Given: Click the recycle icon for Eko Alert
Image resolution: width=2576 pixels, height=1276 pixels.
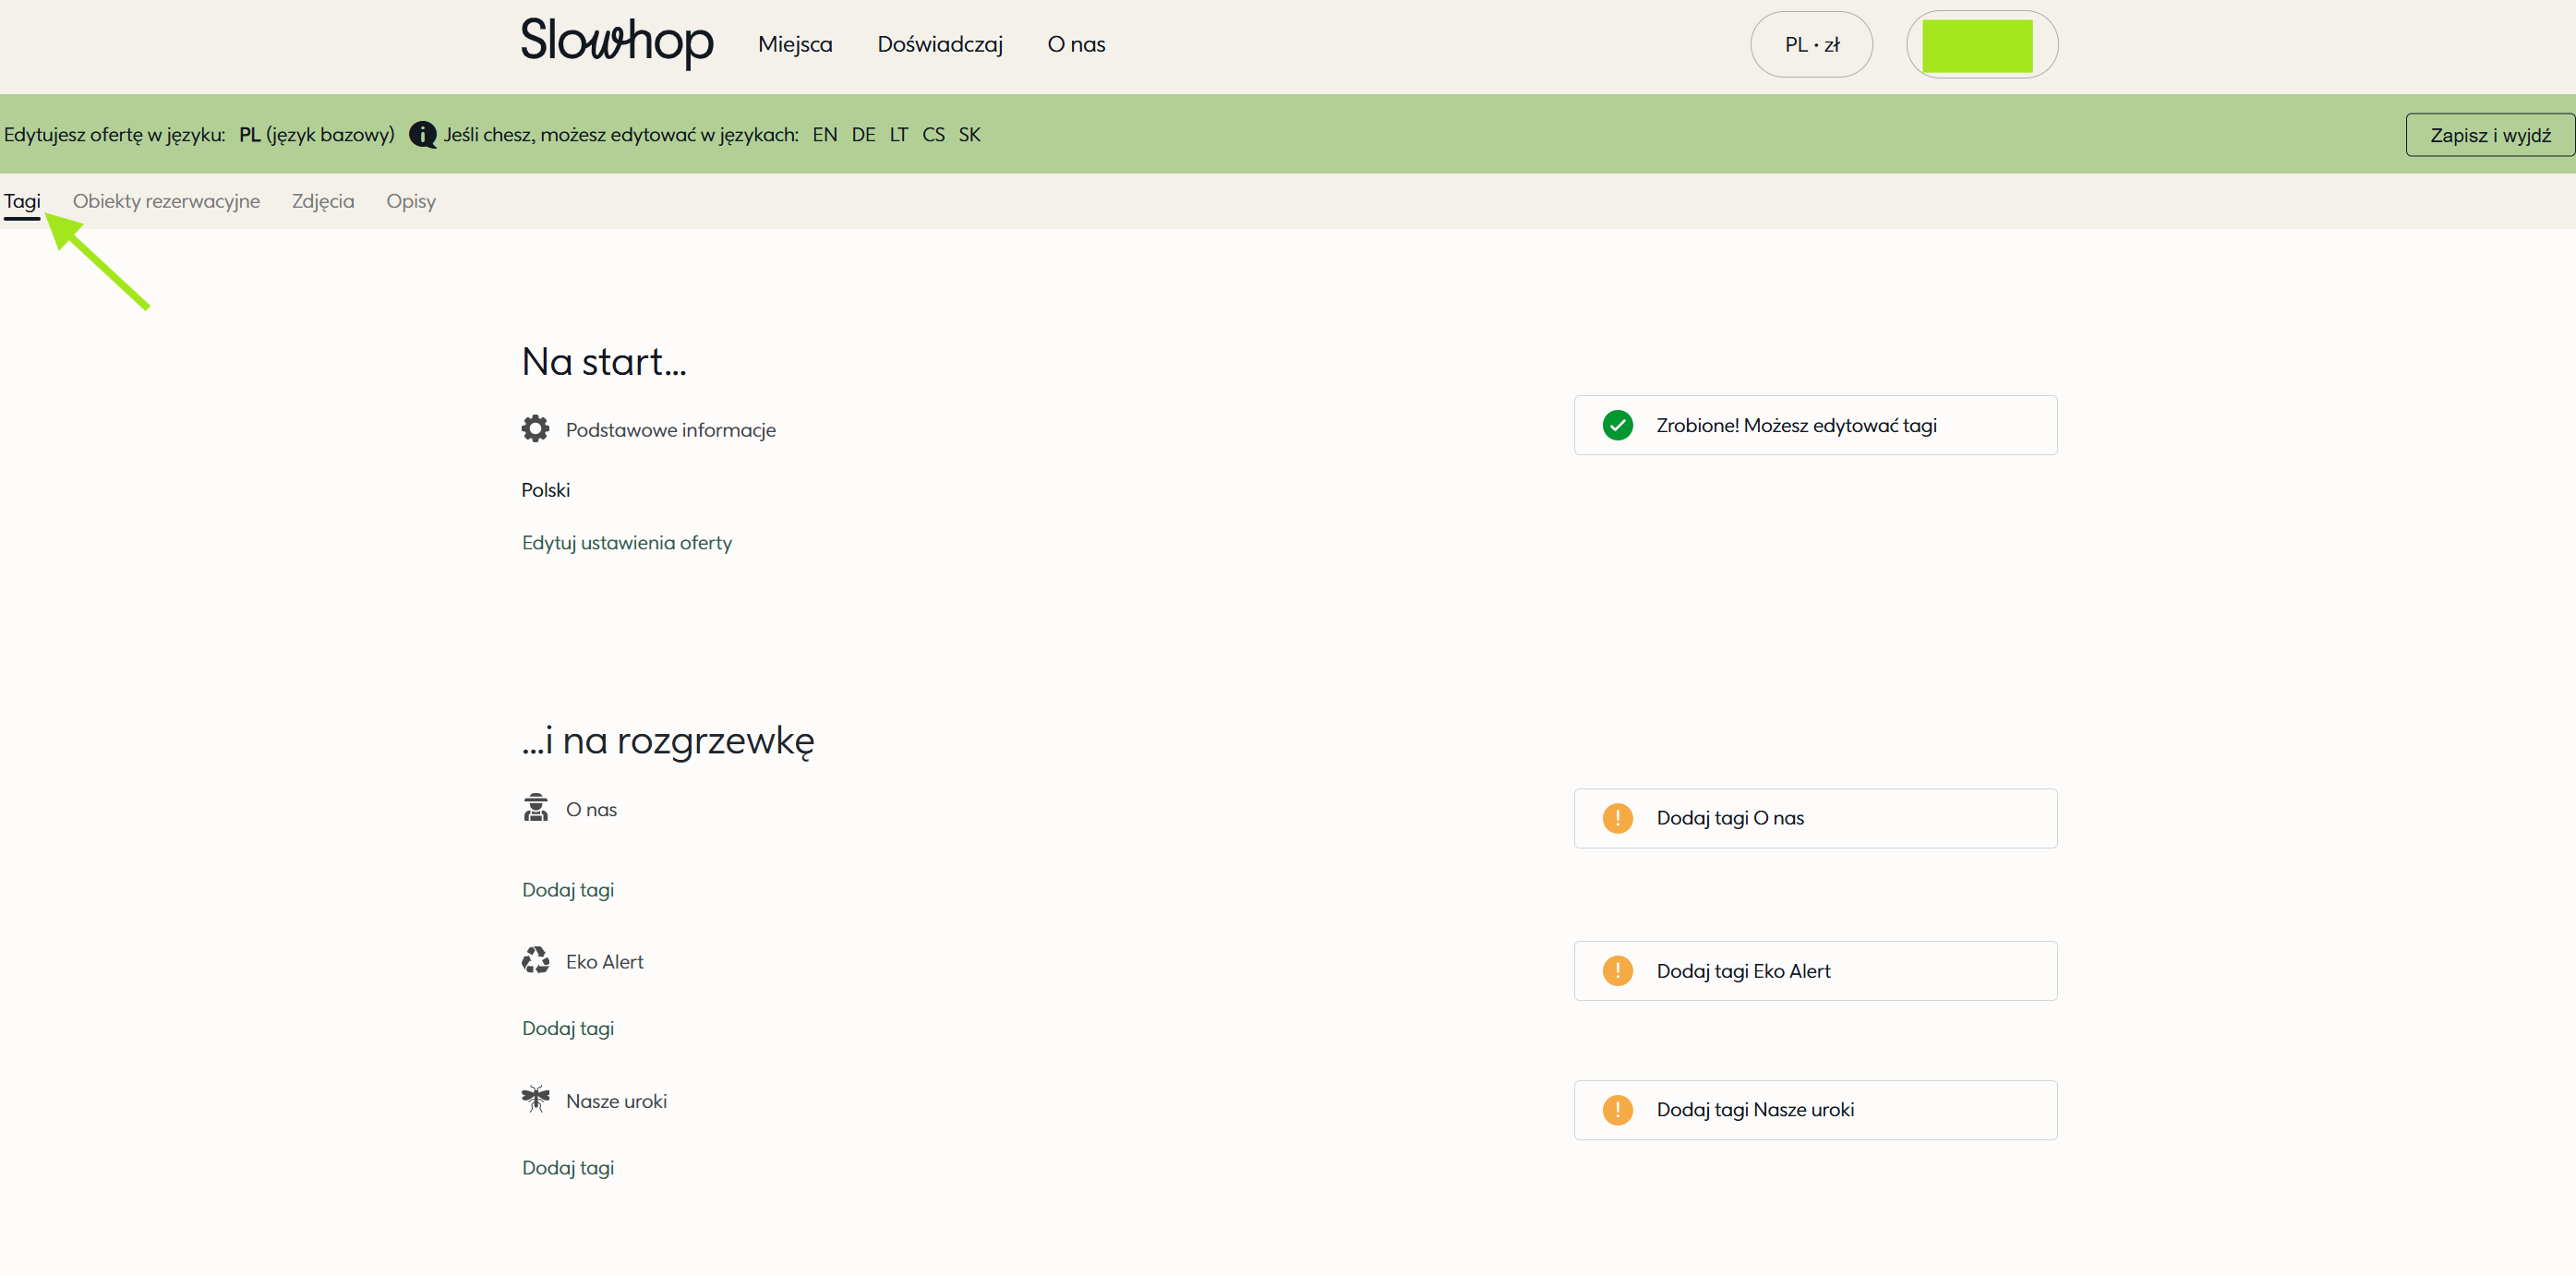Looking at the screenshot, I should (x=535, y=961).
